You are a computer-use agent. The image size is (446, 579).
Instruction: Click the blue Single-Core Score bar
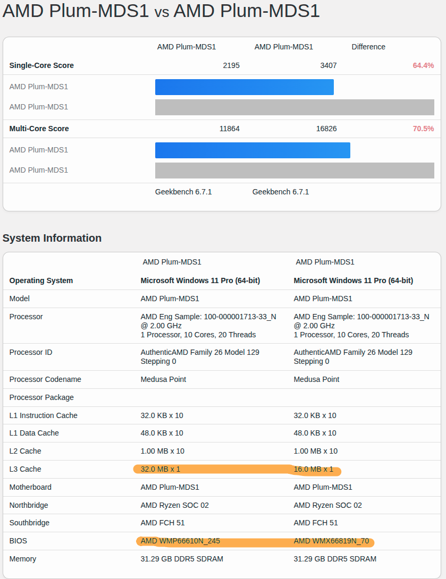[244, 87]
